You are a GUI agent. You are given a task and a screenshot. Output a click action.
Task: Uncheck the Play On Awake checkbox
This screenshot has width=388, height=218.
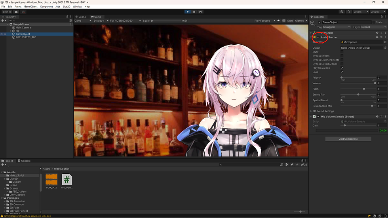coord(342,68)
